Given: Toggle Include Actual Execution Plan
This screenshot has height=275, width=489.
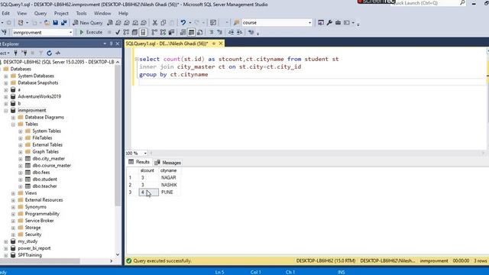Looking at the screenshot, I should [x=154, y=32].
